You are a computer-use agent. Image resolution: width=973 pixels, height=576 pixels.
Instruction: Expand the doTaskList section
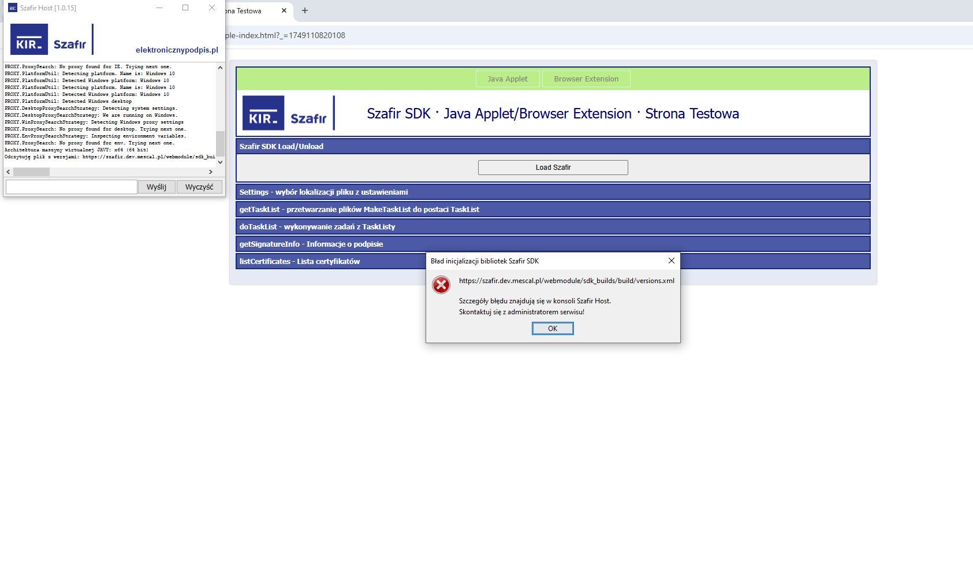click(317, 226)
